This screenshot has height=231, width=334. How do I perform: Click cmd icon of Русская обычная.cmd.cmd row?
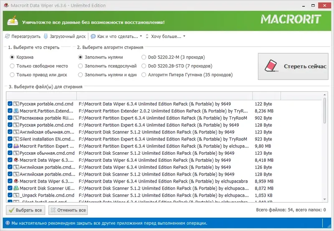[16, 153]
